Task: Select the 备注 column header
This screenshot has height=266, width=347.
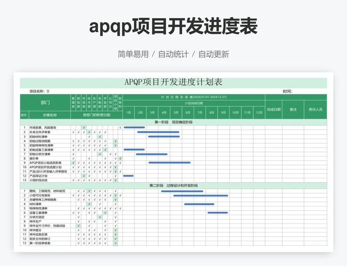Action: 293,109
